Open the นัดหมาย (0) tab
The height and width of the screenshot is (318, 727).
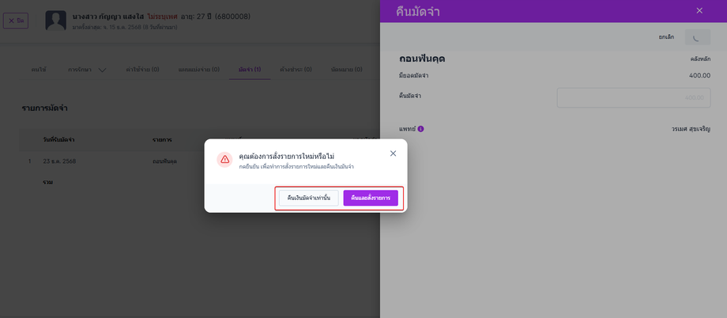347,70
